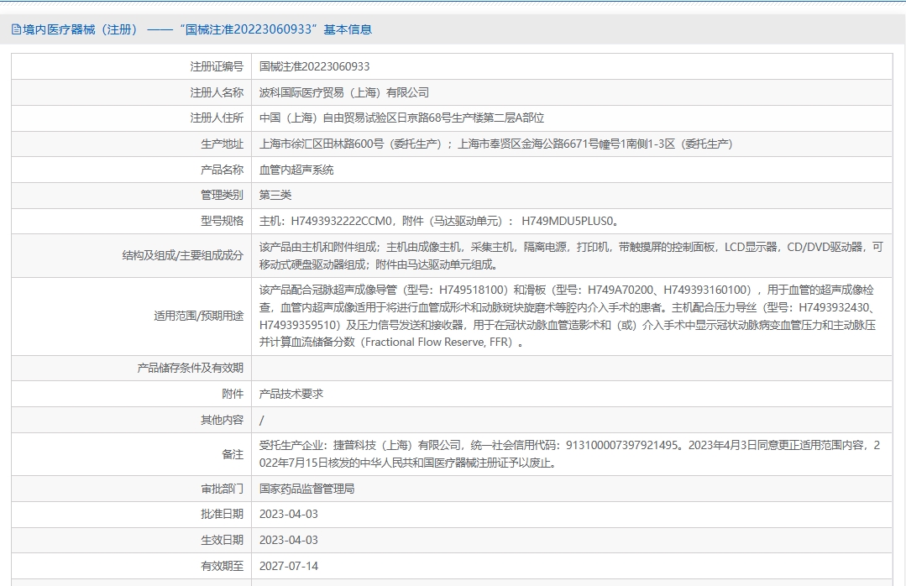Image resolution: width=906 pixels, height=586 pixels.
Task: Select effective date 2023-04-03 in 生效日期 row
Action: click(288, 541)
